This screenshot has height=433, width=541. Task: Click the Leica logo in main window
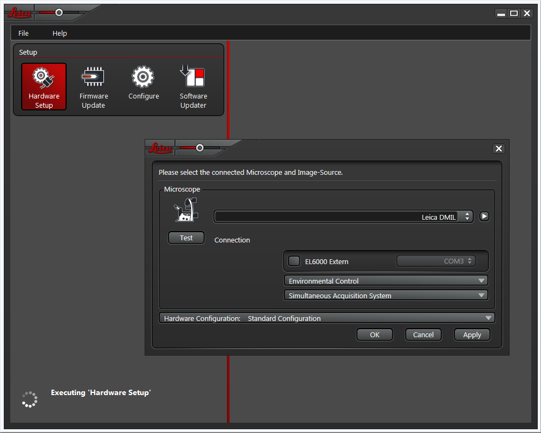point(19,13)
